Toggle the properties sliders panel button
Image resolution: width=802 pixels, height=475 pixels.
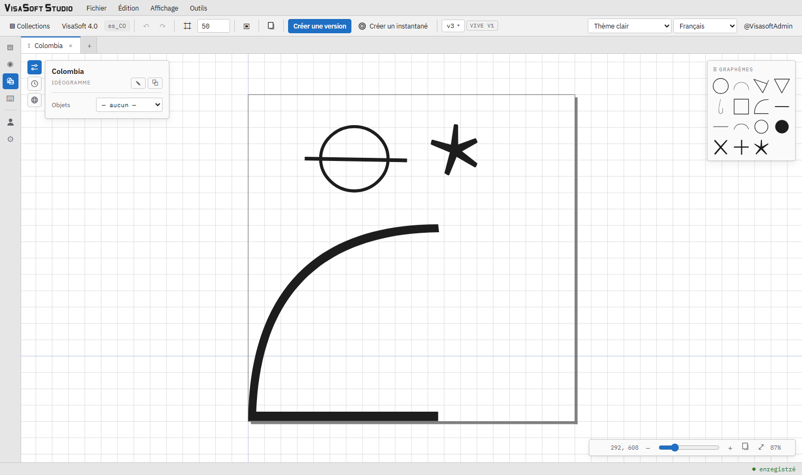coord(34,68)
